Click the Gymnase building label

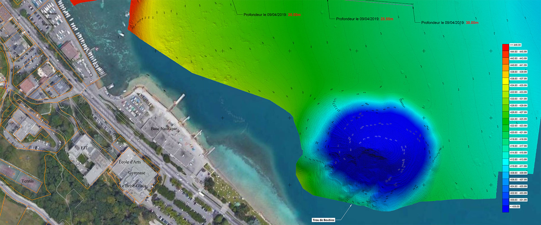pos(137,173)
